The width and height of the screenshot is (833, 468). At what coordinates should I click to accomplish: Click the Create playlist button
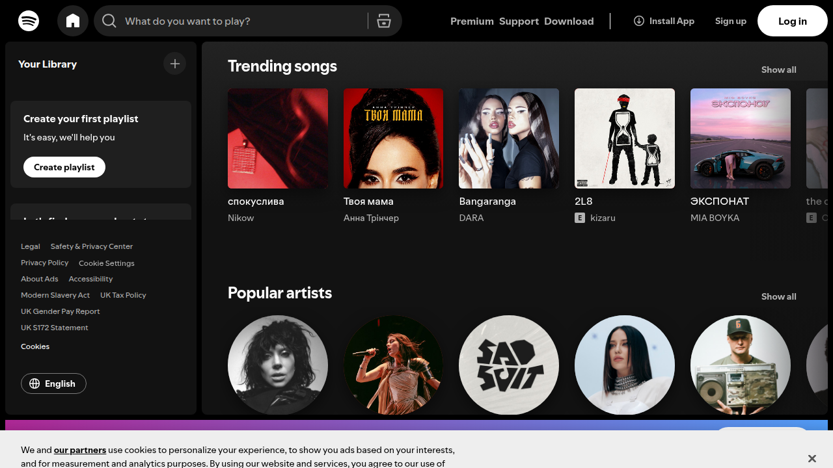64,167
